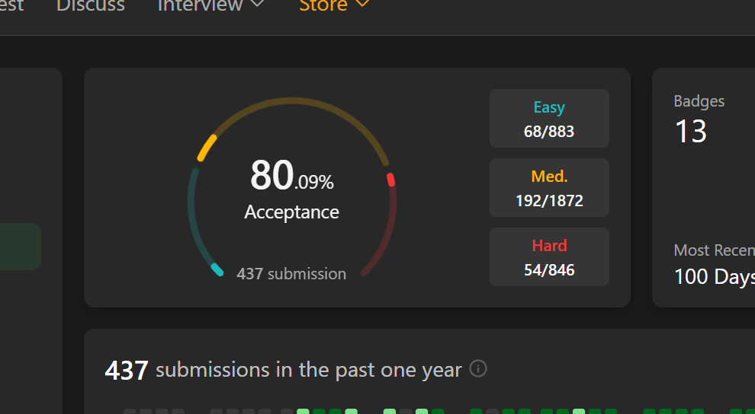
Task: Click the info icon beside submissions heading
Action: 478,369
